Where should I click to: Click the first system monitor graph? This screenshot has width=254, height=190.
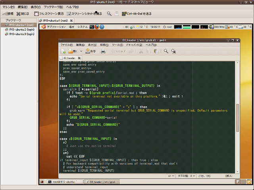tap(178, 27)
